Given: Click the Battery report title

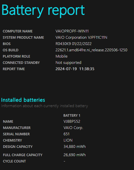Looking at the screenshot, I should [43, 11].
